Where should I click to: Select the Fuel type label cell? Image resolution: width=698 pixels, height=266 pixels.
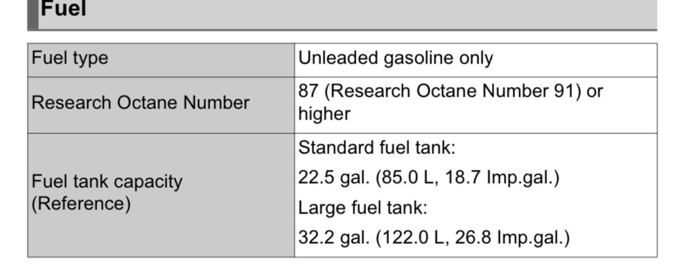(x=161, y=60)
